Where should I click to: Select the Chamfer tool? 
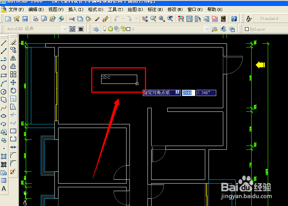(13, 155)
